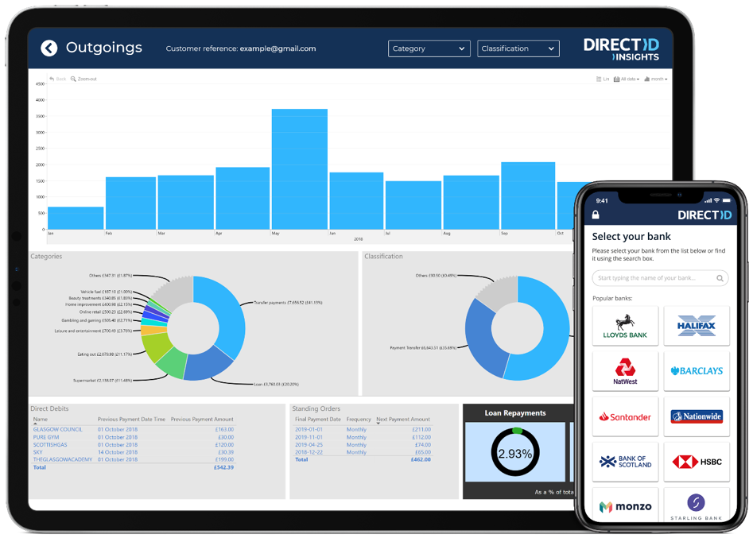Sort by Previous Payment Amount column
The height and width of the screenshot is (538, 753).
click(202, 420)
